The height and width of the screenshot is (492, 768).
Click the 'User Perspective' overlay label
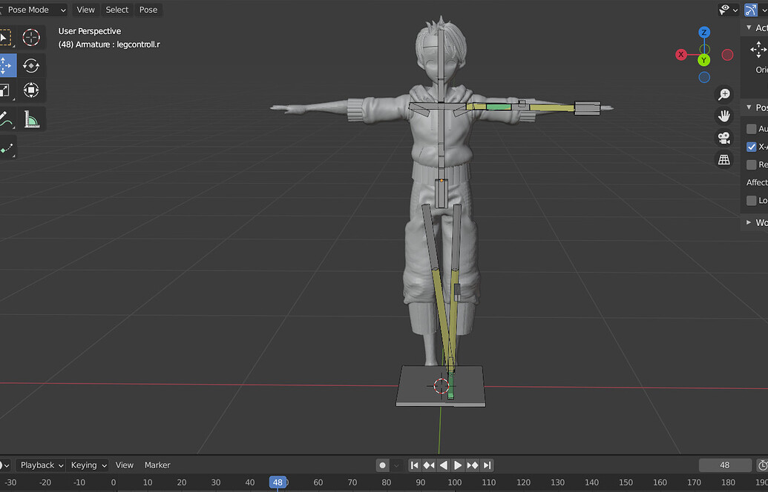coord(90,31)
